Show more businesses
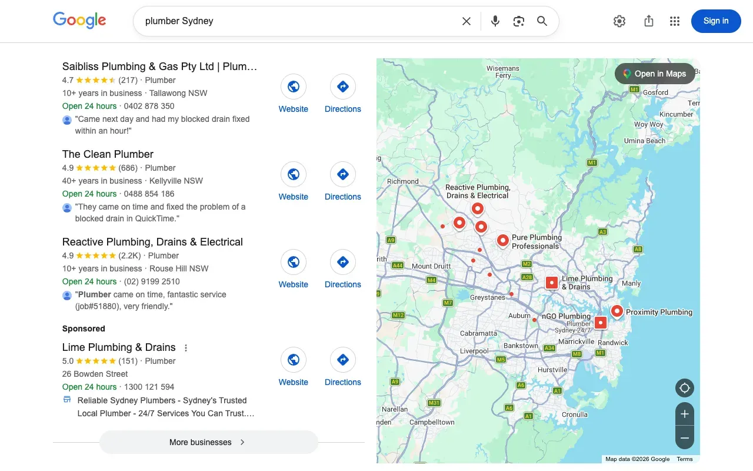This screenshot has width=753, height=471. 209,442
